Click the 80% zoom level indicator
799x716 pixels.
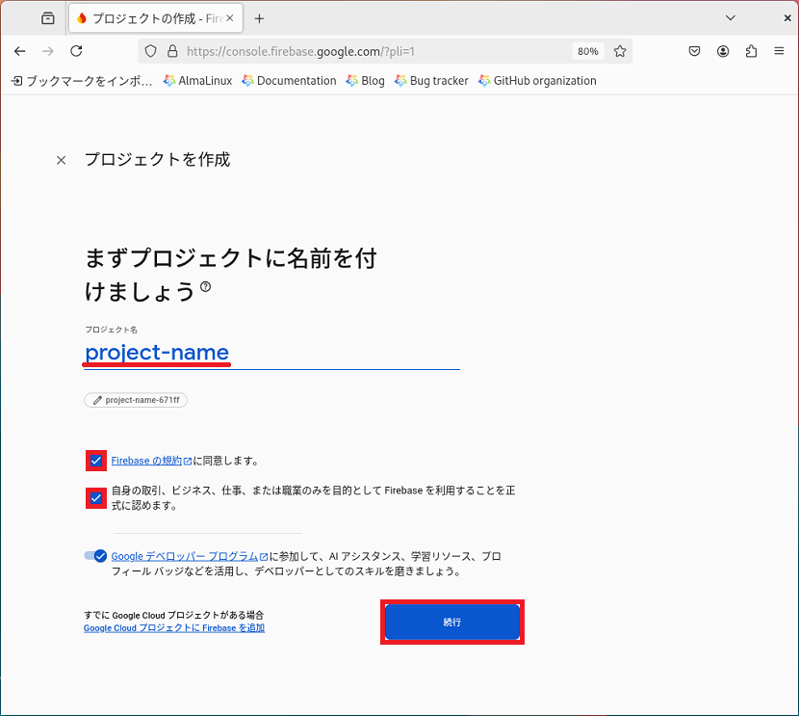587,51
